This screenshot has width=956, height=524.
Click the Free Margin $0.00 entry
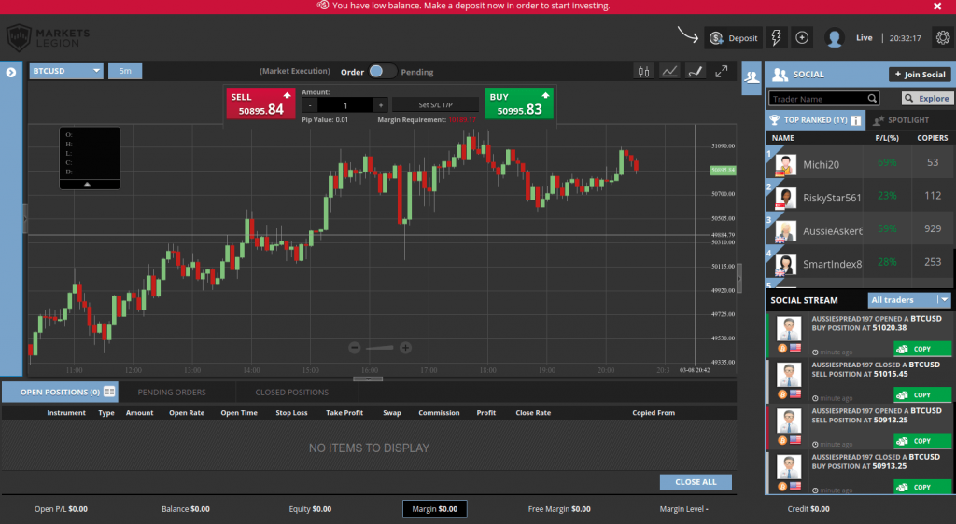click(x=559, y=509)
